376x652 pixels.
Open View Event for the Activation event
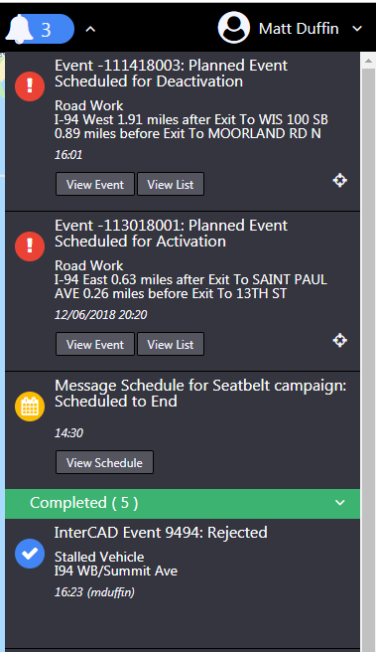point(95,344)
